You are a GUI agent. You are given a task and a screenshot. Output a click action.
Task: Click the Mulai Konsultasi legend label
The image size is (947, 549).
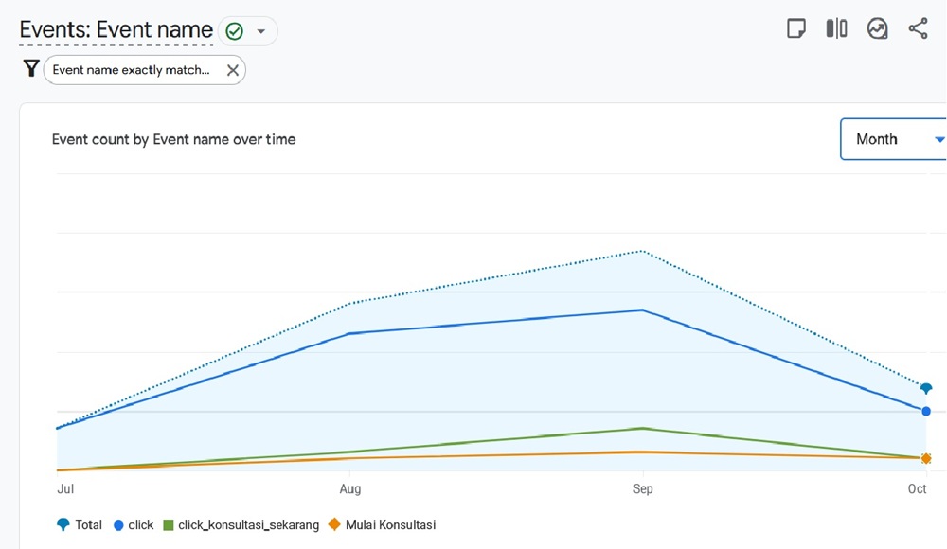click(390, 524)
